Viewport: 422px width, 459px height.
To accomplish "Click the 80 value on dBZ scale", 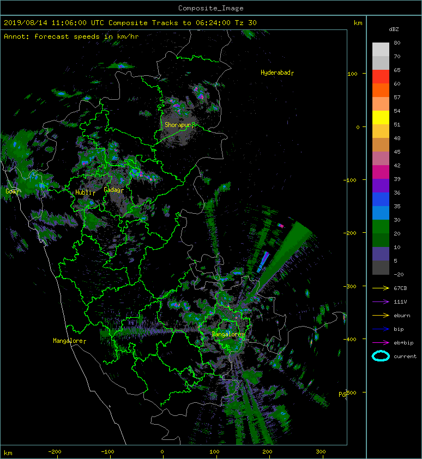I will [397, 43].
